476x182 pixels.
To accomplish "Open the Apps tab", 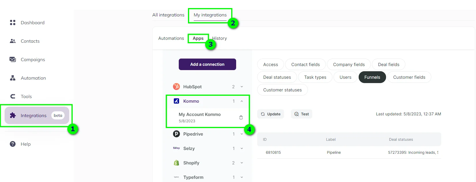I will tap(198, 38).
